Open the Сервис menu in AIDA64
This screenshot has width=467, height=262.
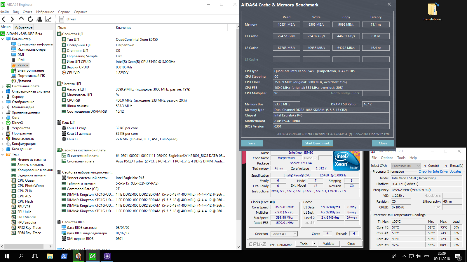click(64, 12)
